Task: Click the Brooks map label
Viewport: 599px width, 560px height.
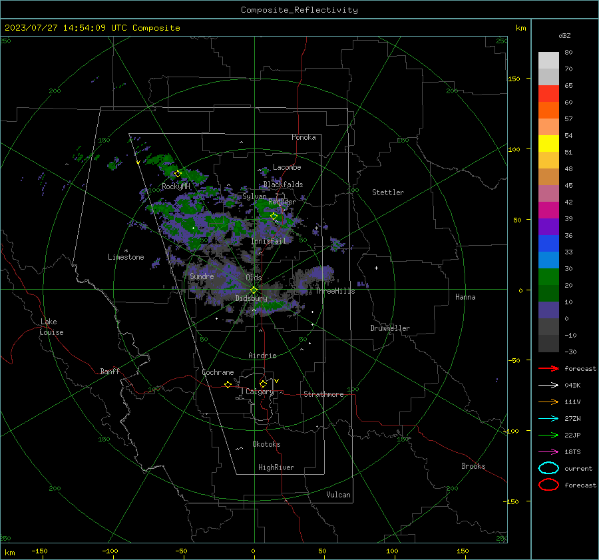Action: pos(473,466)
